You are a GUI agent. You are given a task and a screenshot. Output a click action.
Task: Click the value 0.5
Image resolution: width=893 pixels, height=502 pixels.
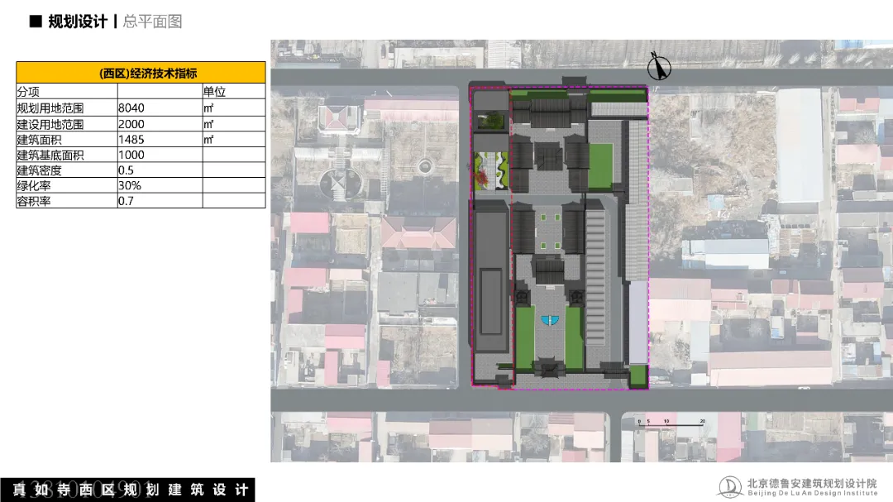click(x=126, y=170)
